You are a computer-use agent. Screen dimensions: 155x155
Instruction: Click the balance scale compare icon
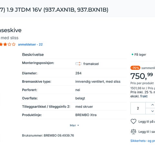[133, 131]
